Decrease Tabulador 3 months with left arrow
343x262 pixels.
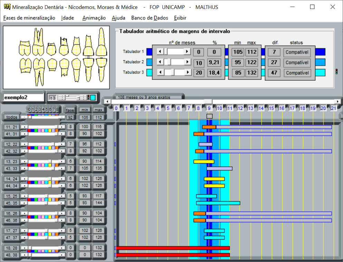pos(160,72)
